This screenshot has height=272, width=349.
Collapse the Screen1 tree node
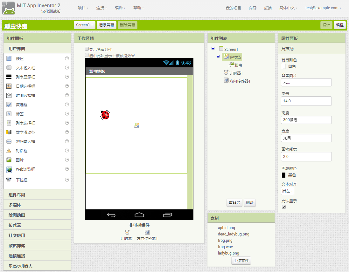(x=213, y=49)
